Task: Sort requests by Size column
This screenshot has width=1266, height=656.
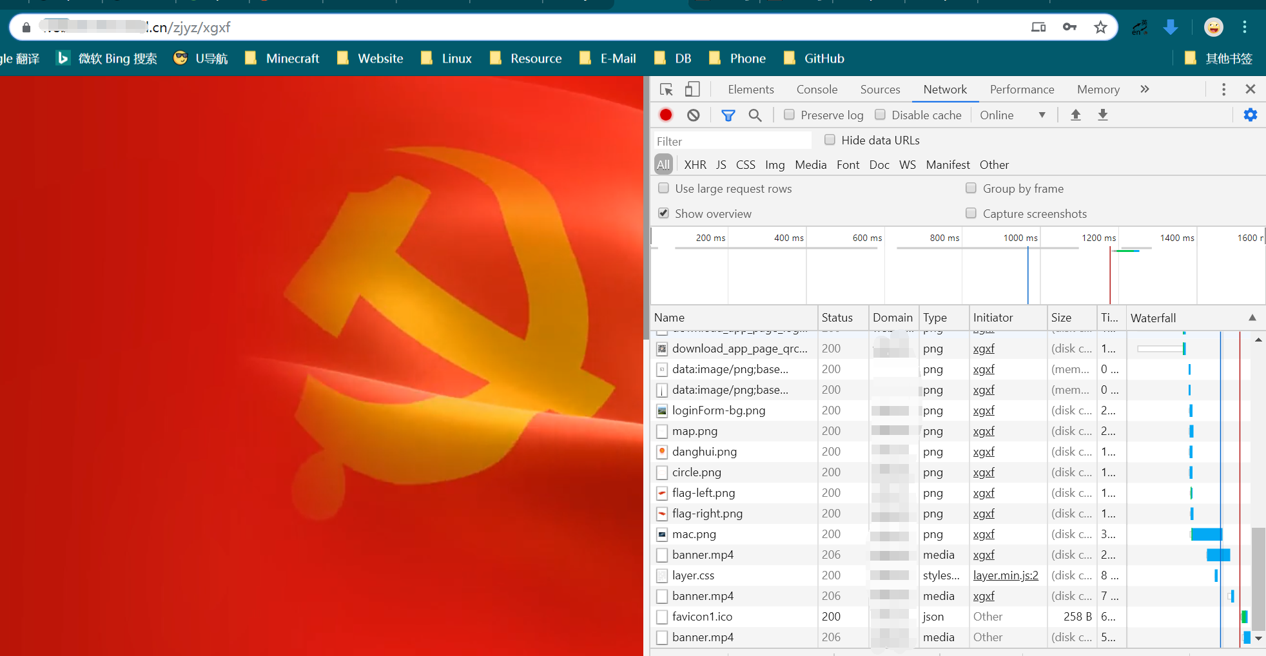Action: [1071, 318]
